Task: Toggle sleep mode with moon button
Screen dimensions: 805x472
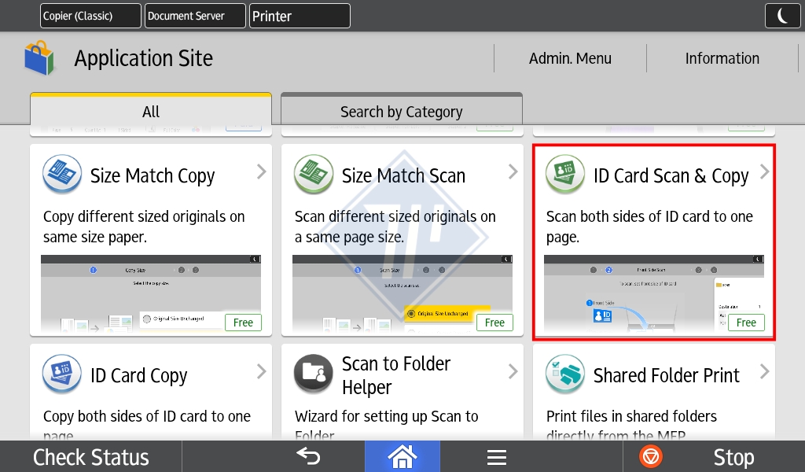Action: pyautogui.click(x=782, y=16)
